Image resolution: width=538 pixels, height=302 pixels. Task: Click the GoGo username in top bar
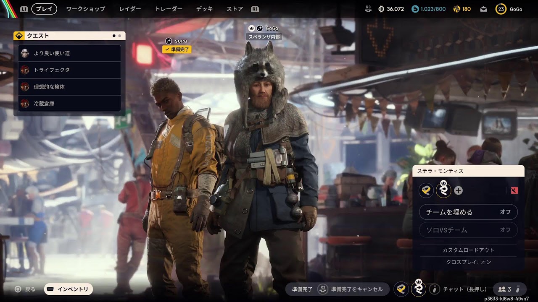tap(516, 9)
